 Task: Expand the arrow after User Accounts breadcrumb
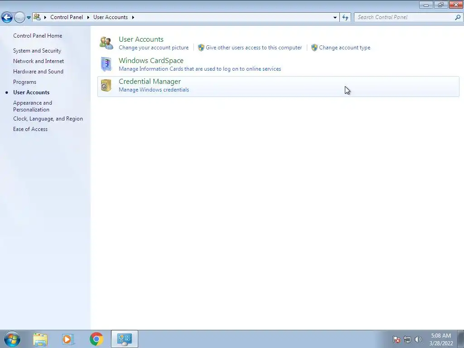click(133, 18)
